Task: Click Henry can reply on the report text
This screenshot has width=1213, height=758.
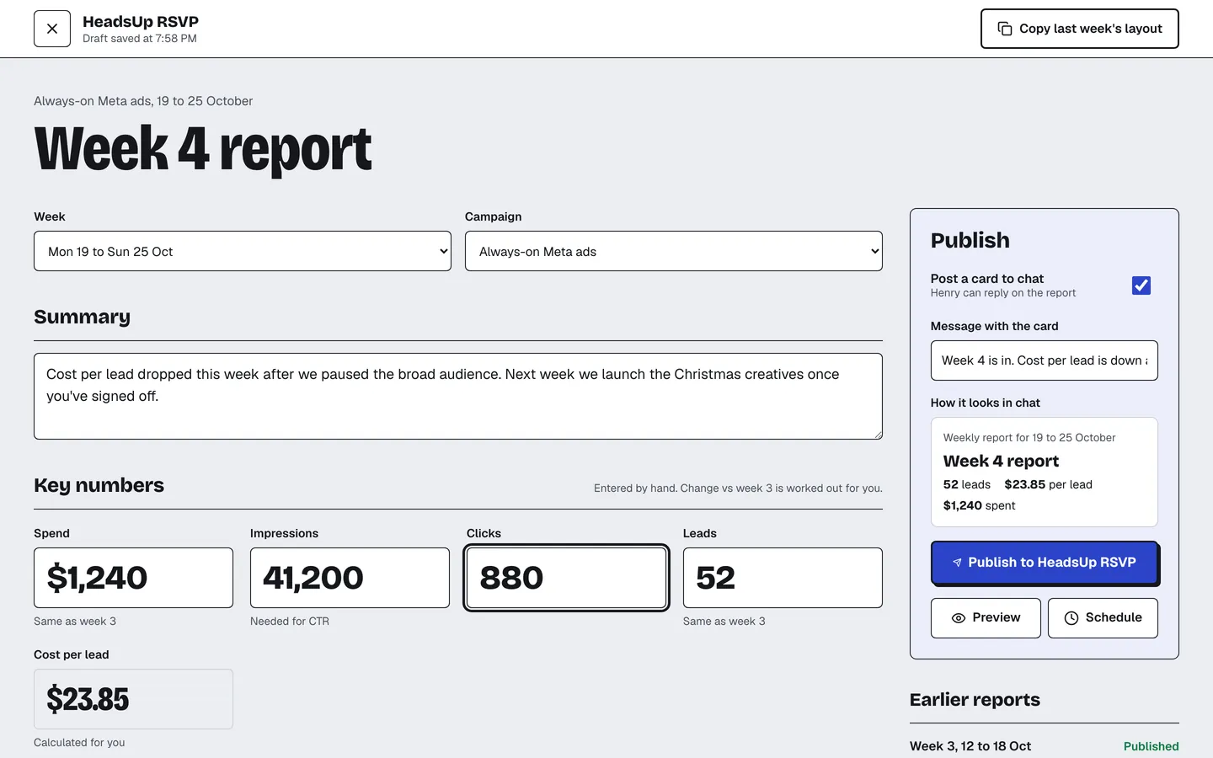Action: tap(1003, 293)
